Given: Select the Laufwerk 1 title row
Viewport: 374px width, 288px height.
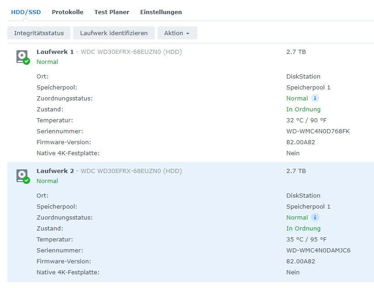Looking at the screenshot, I should pyautogui.click(x=109, y=52).
